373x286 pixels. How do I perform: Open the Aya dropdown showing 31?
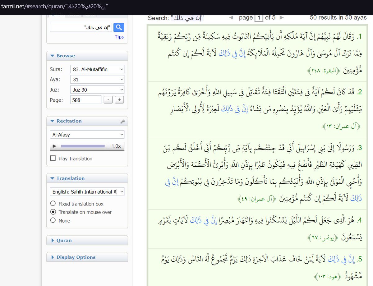97,80
